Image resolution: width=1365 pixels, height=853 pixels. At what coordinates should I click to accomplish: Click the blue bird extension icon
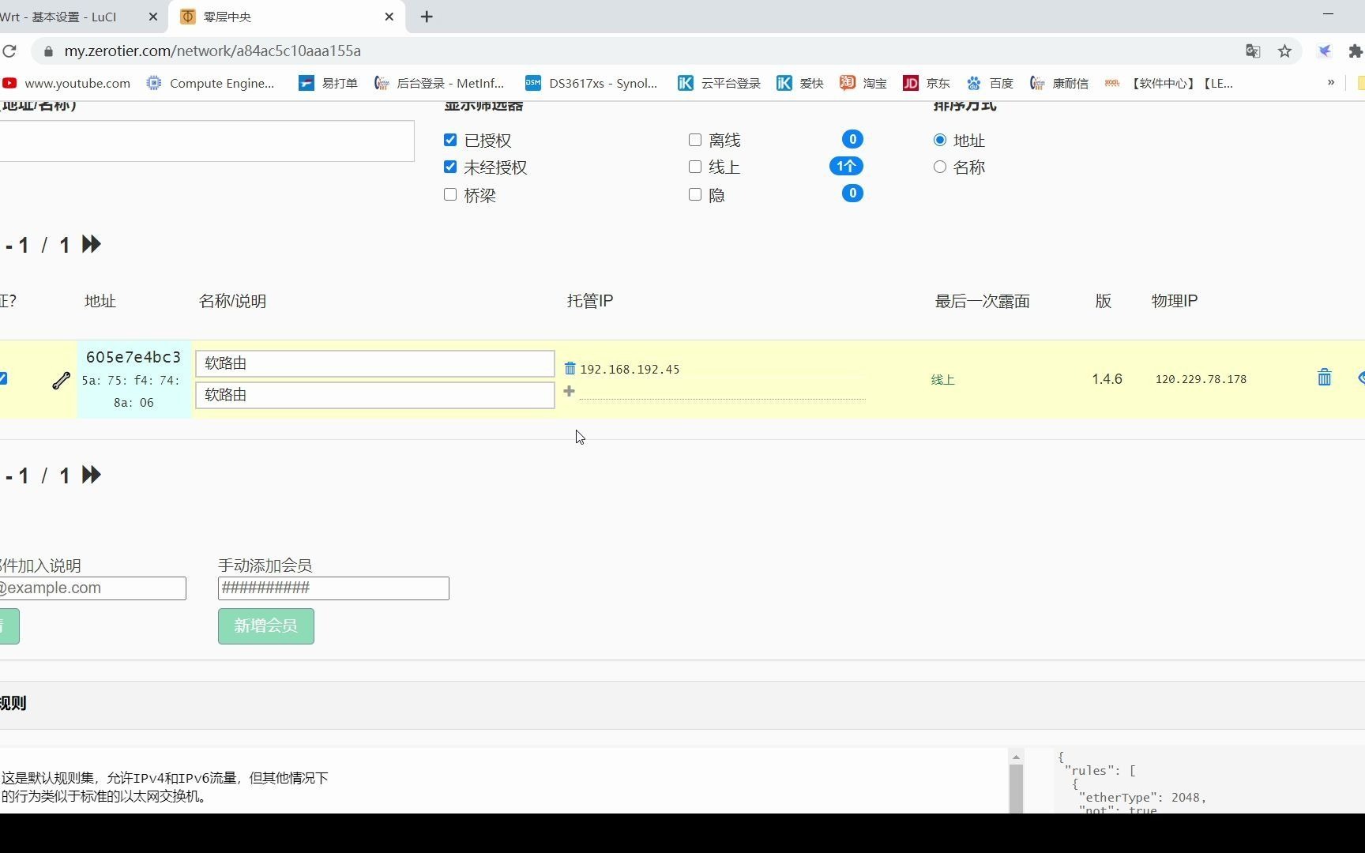click(x=1325, y=51)
